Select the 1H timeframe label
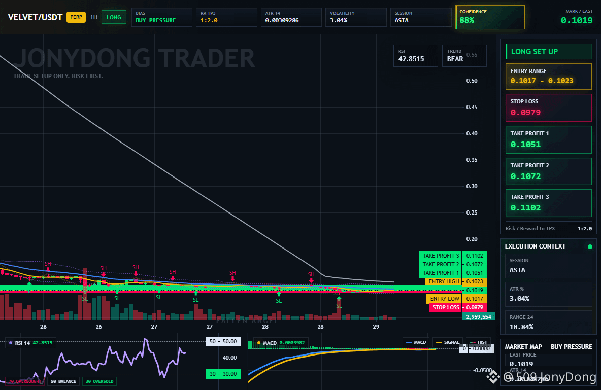 pyautogui.click(x=93, y=17)
